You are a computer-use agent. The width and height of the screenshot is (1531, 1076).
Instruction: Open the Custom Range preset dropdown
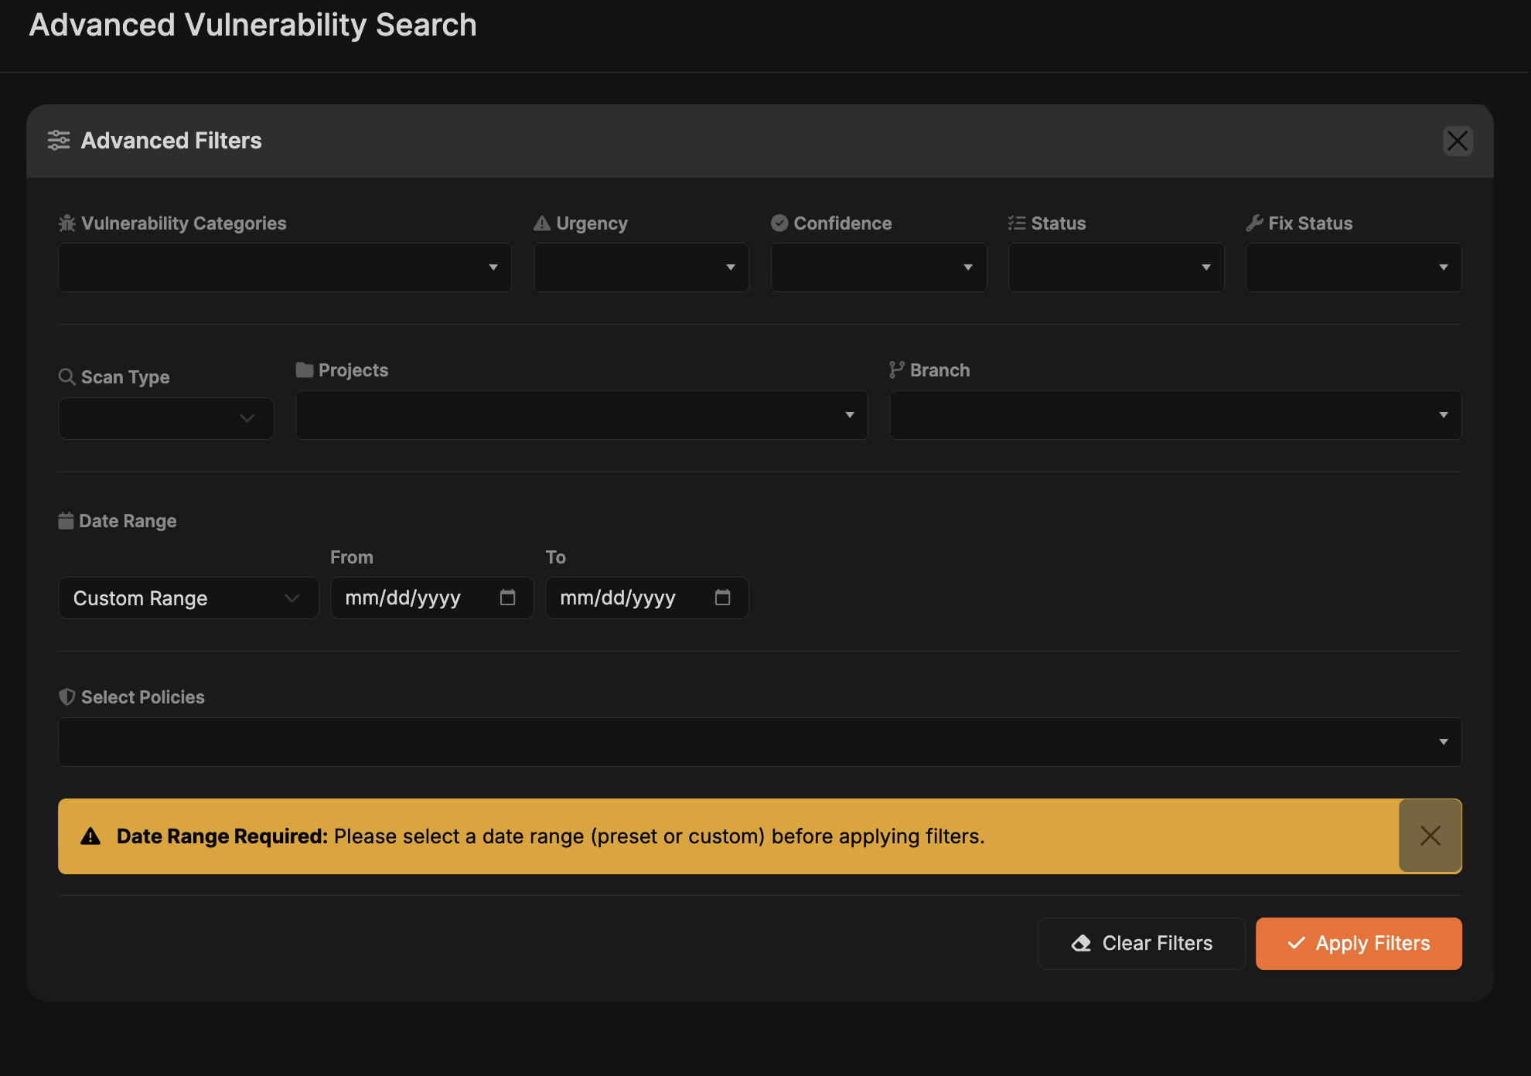tap(188, 598)
